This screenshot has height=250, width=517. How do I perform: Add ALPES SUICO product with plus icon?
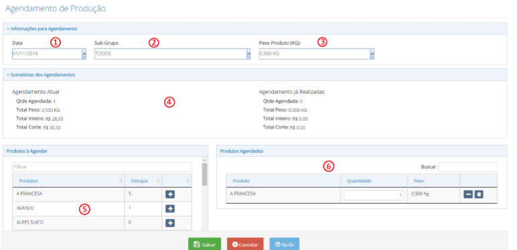pos(170,223)
